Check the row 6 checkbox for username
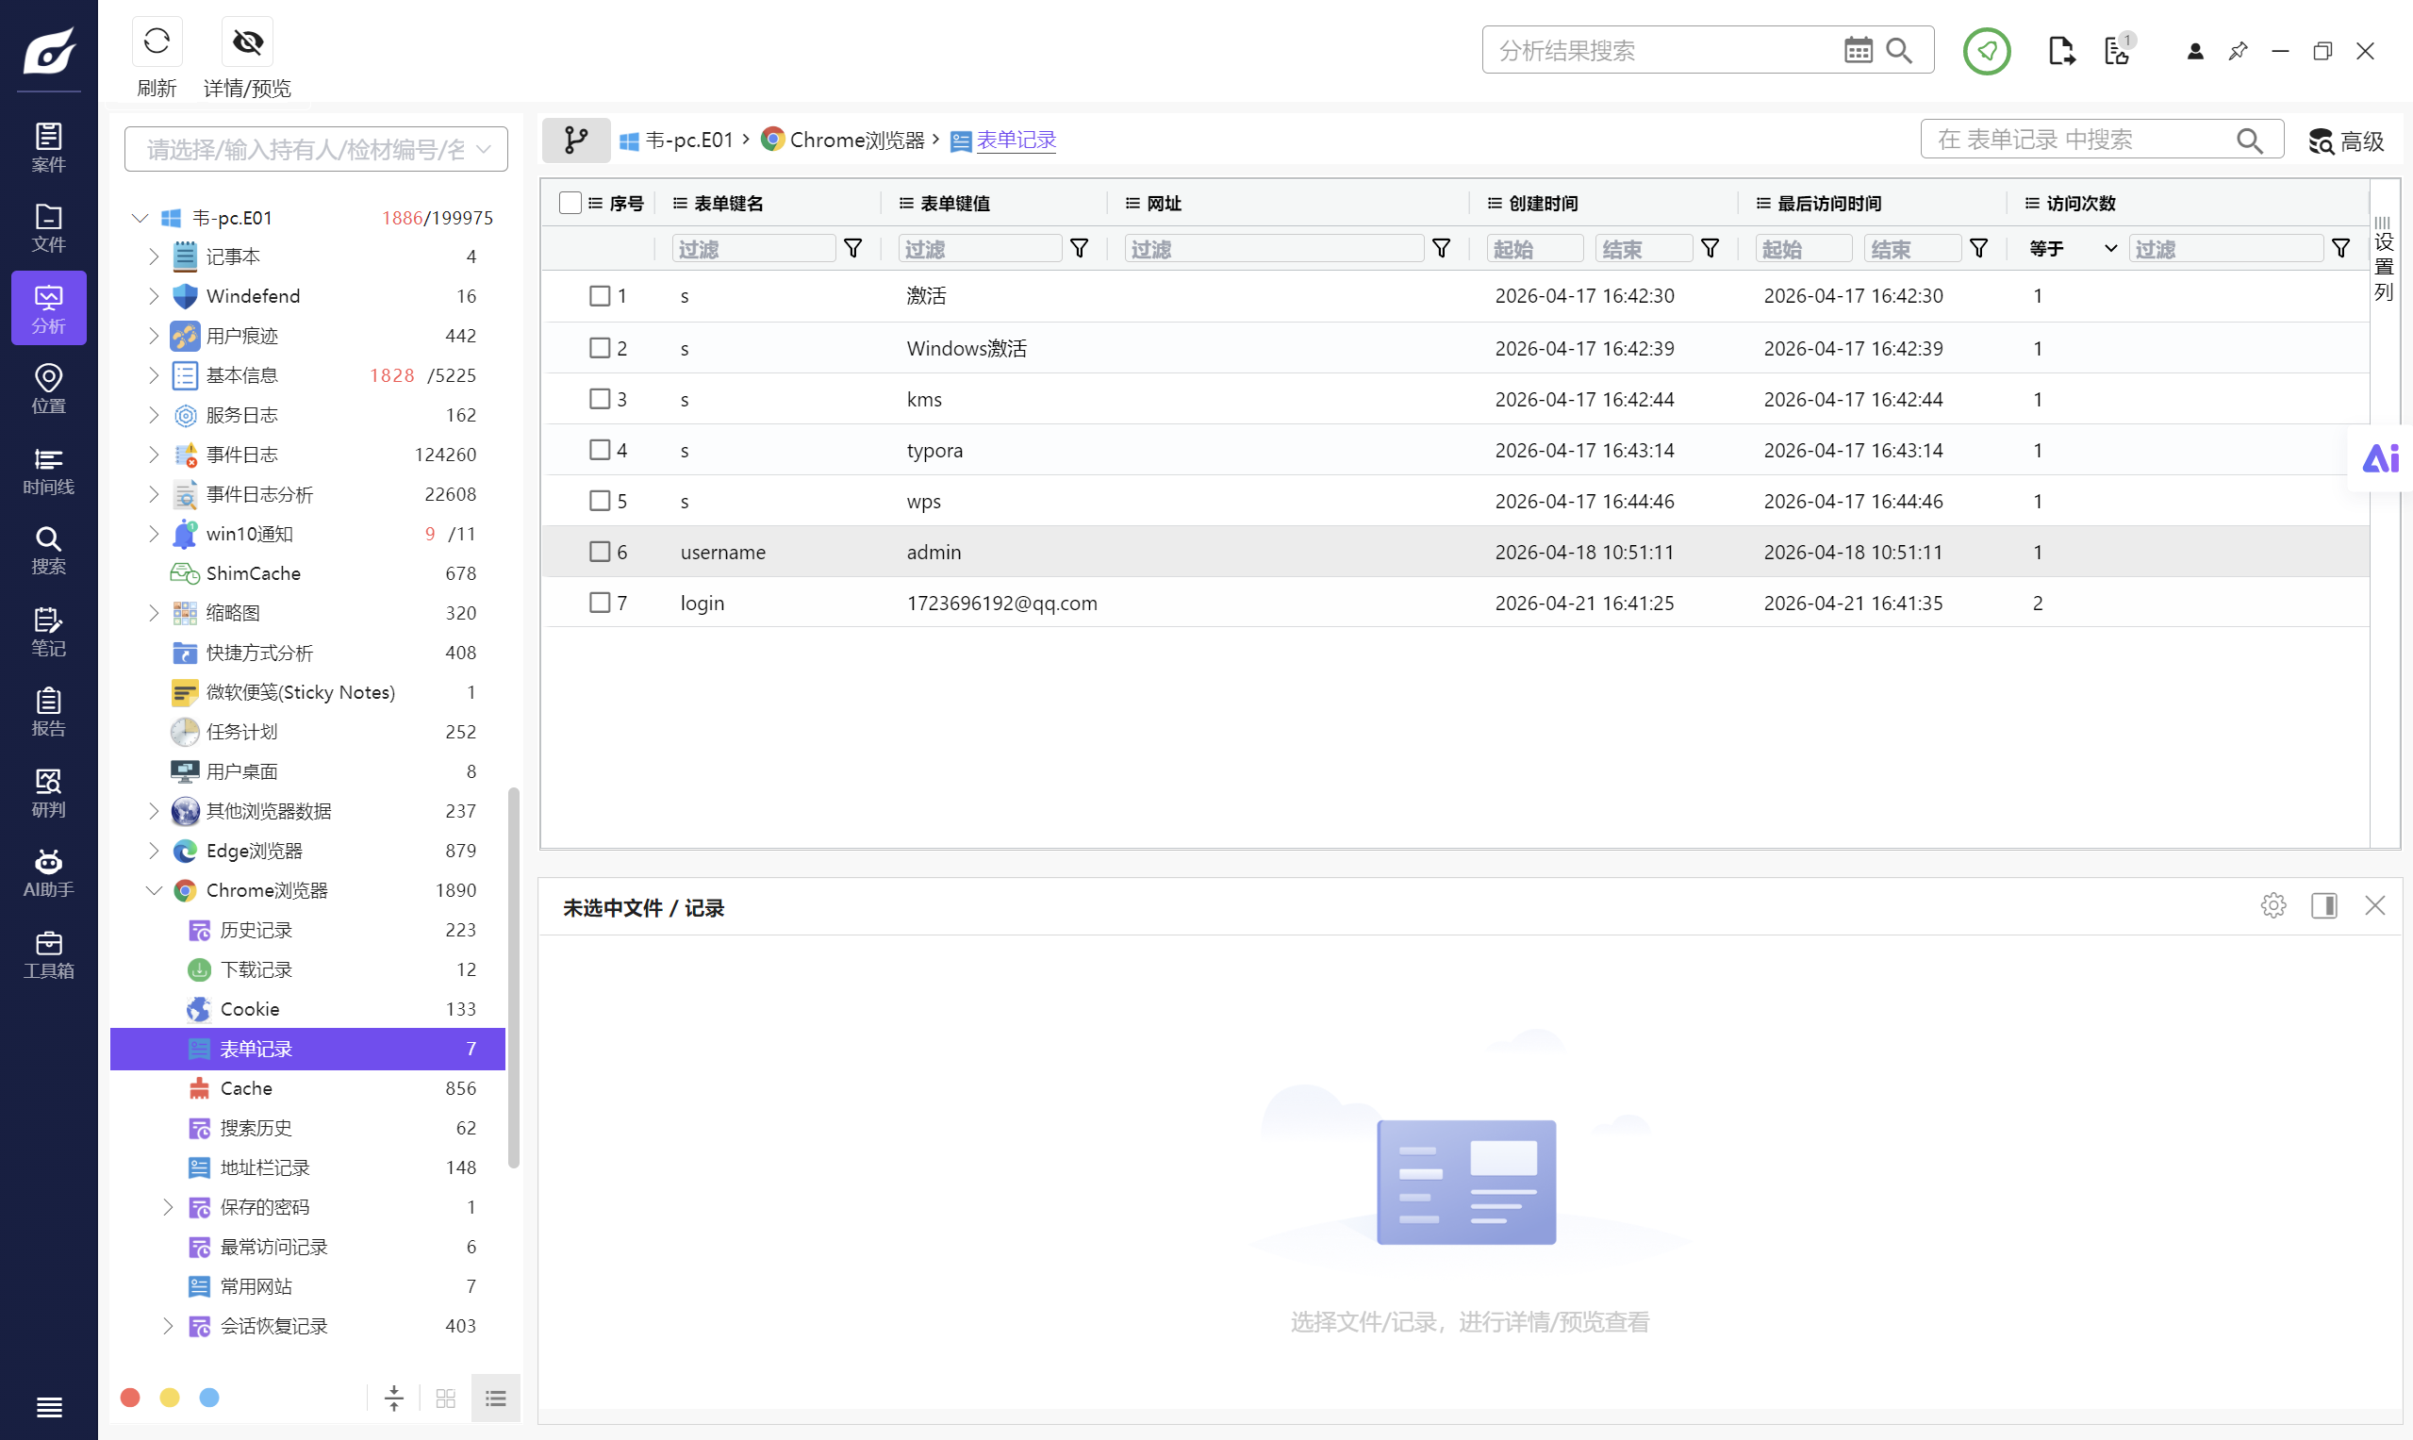This screenshot has width=2413, height=1440. pos(600,551)
